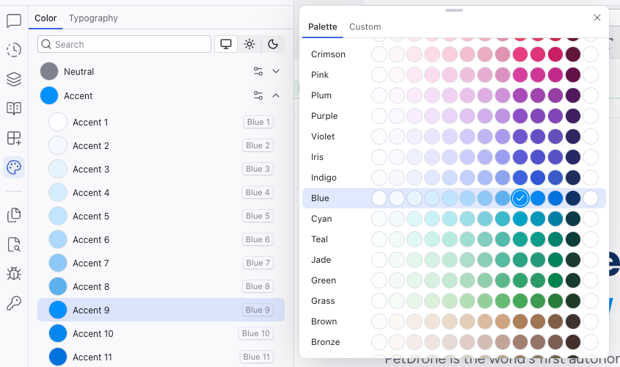The width and height of the screenshot is (620, 367).
Task: Open the history clock icon
Action: (14, 50)
